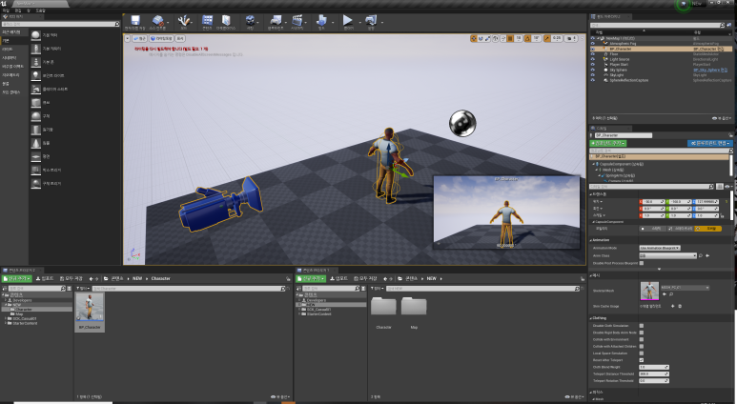Open the green Add Component dropdown button
737x404 pixels.
pos(607,143)
